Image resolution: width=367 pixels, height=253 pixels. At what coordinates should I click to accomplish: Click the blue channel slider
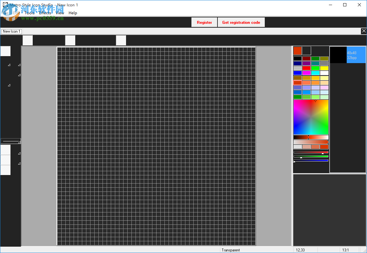click(x=311, y=160)
